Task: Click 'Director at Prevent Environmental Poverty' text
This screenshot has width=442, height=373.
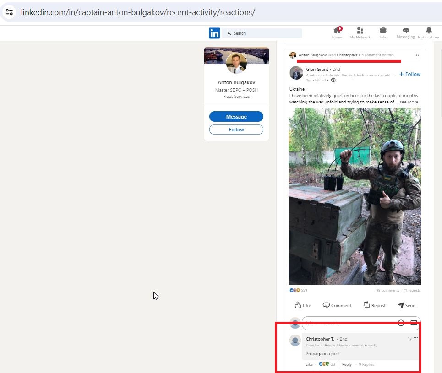Action: pyautogui.click(x=341, y=345)
